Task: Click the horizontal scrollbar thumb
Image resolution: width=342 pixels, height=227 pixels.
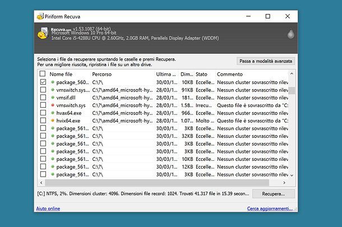Action: point(157,183)
